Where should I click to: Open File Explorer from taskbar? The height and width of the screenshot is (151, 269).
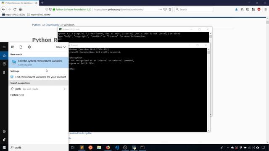pos(99,147)
